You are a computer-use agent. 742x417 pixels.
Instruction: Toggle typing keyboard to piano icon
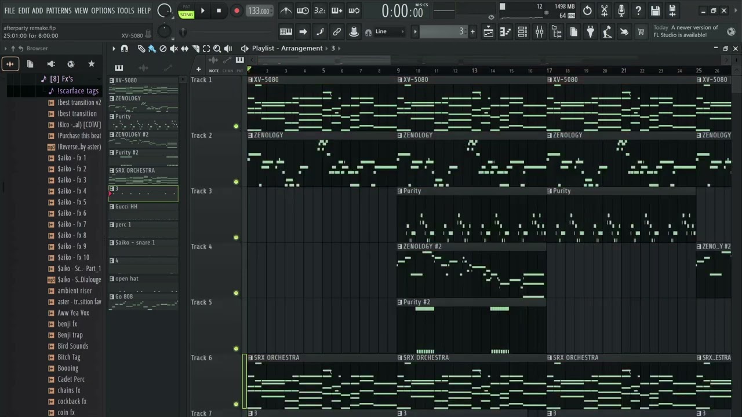coord(286,32)
